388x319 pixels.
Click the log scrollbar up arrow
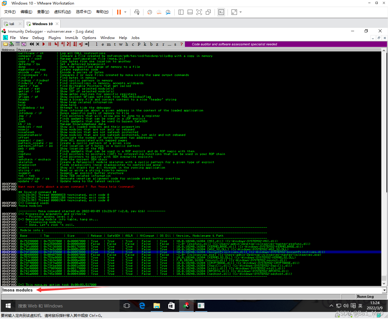[384, 51]
